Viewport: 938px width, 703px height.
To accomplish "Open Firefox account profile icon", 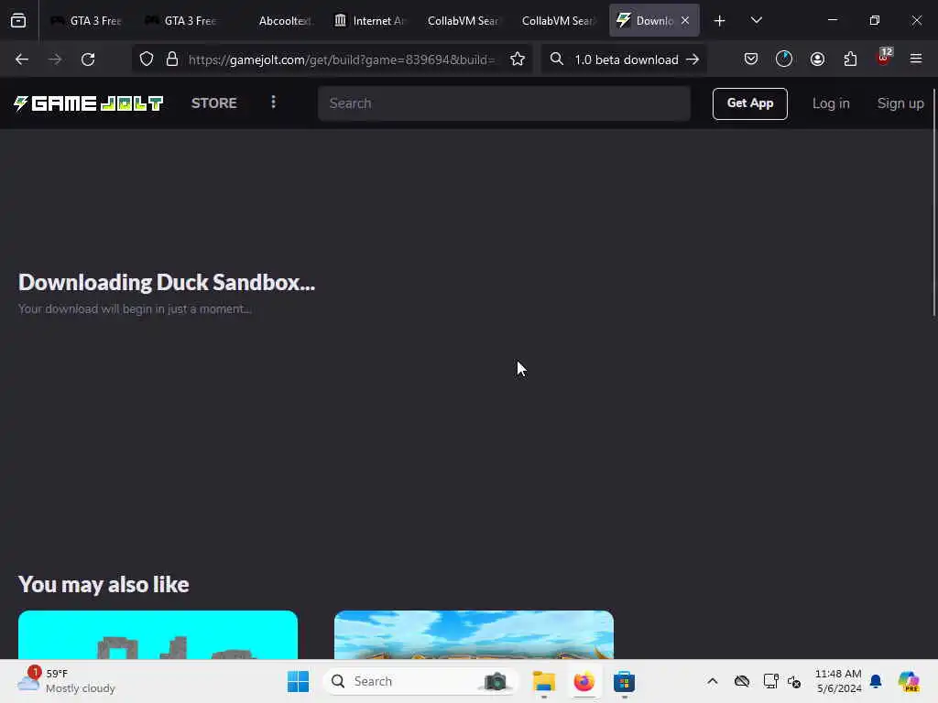I will coord(817,59).
